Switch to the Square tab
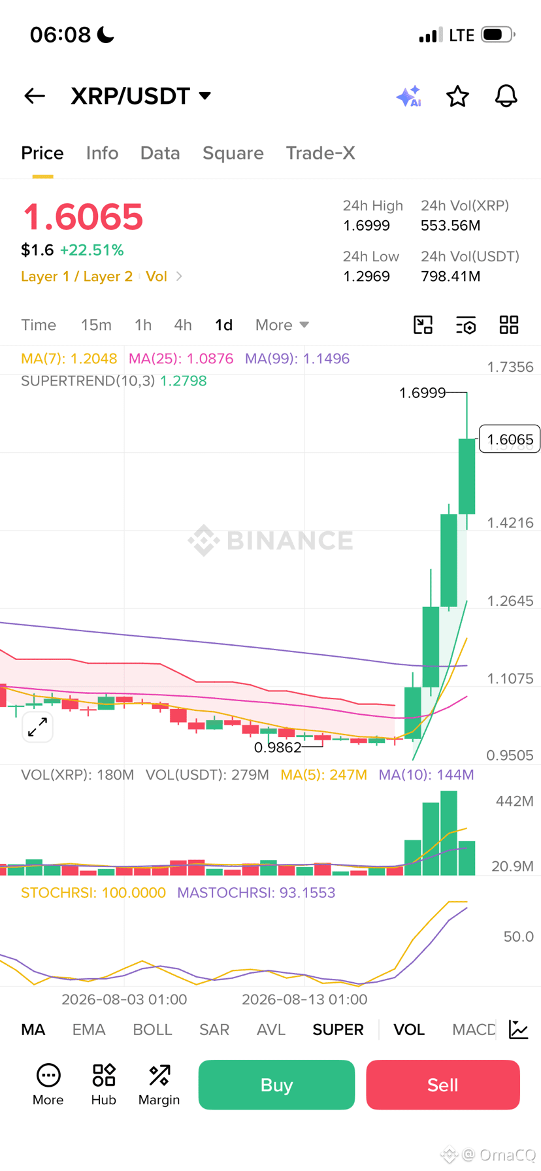 coord(233,153)
